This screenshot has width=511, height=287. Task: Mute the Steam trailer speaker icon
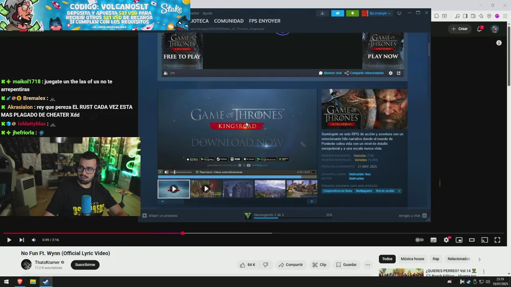(166, 172)
